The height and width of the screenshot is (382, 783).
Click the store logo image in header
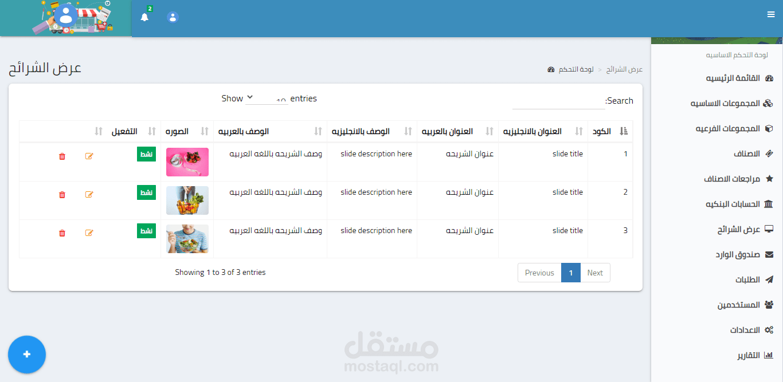click(x=66, y=18)
